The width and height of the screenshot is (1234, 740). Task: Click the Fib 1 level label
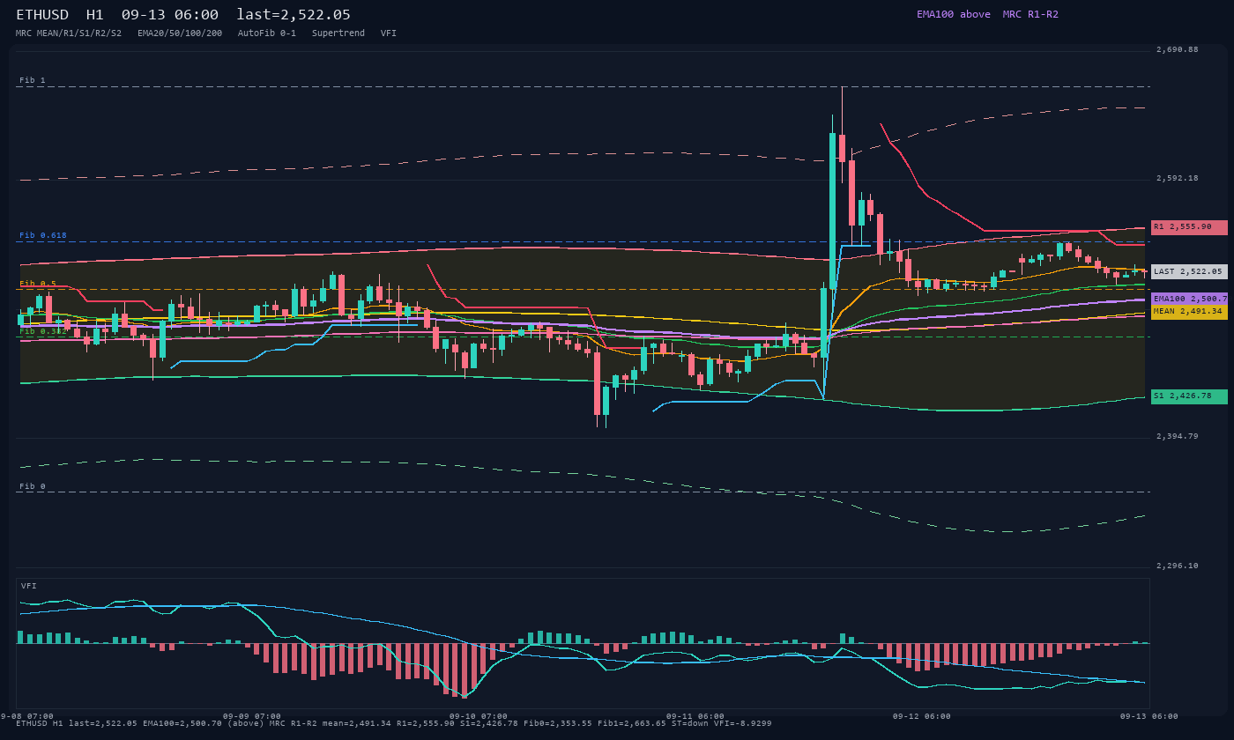33,80
